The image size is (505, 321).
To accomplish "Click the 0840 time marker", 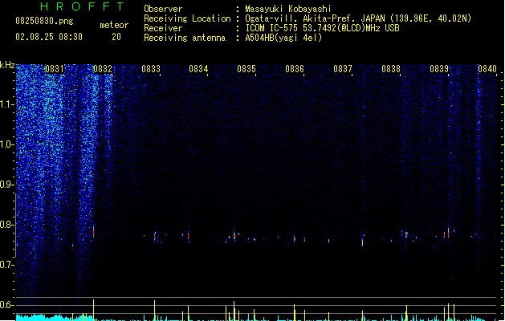I will (x=487, y=68).
